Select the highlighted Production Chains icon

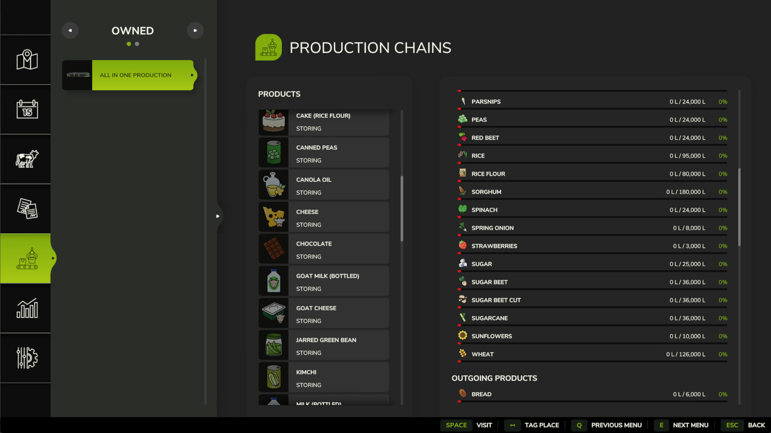point(26,258)
